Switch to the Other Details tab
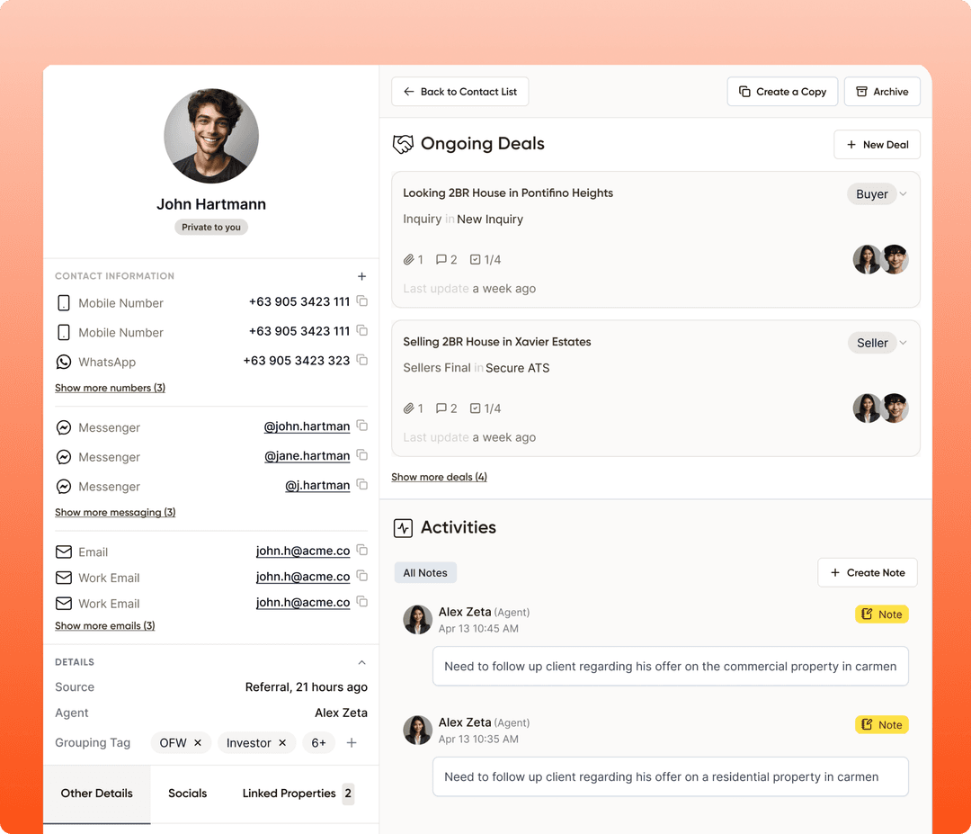971x834 pixels. point(96,794)
